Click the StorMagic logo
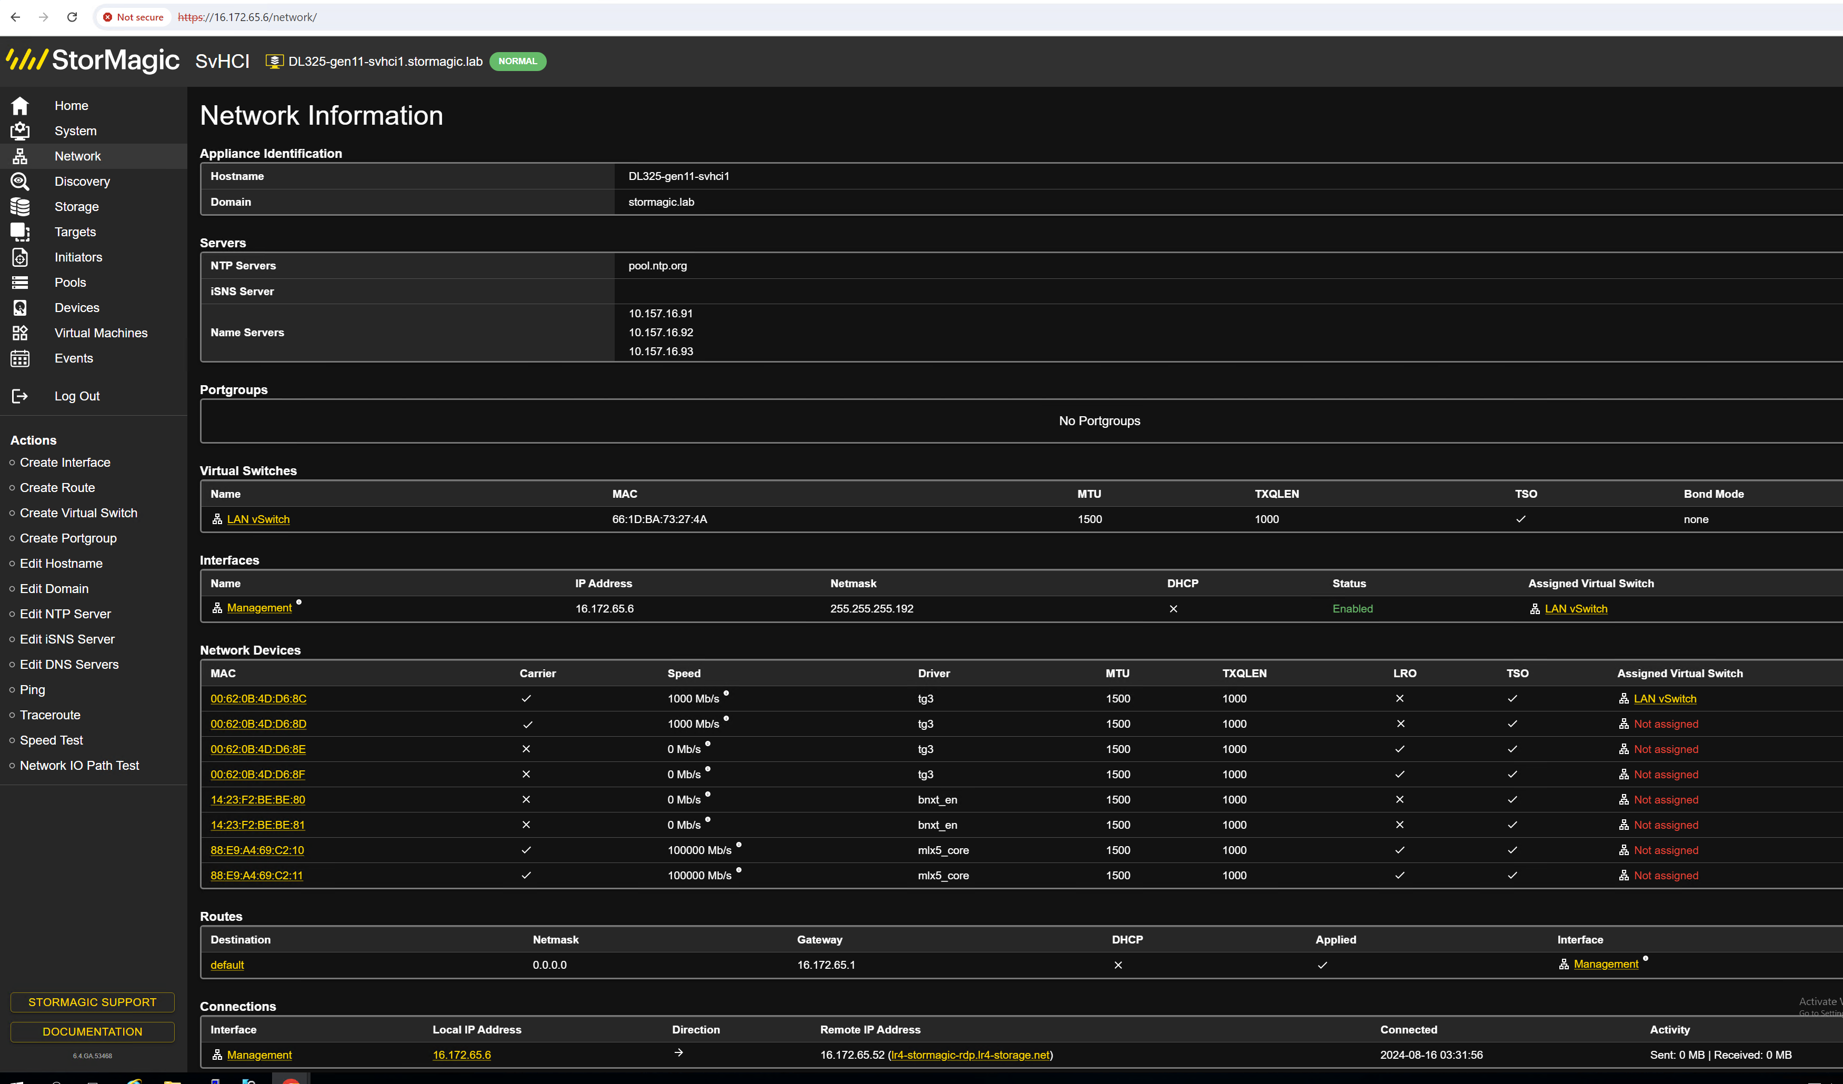The height and width of the screenshot is (1084, 1843). [92, 60]
